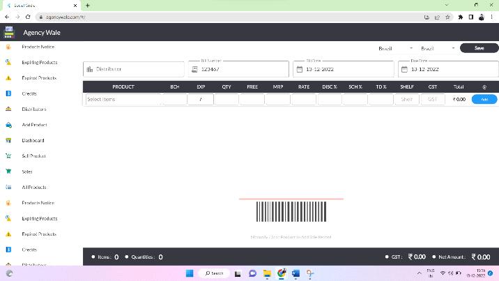Image resolution: width=499 pixels, height=281 pixels.
Task: Click the DISC % column header
Action: (x=330, y=87)
